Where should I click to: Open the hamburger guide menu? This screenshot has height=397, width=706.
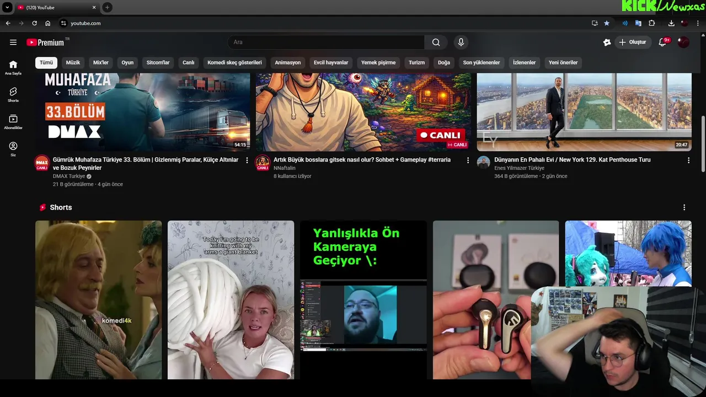[x=13, y=42]
